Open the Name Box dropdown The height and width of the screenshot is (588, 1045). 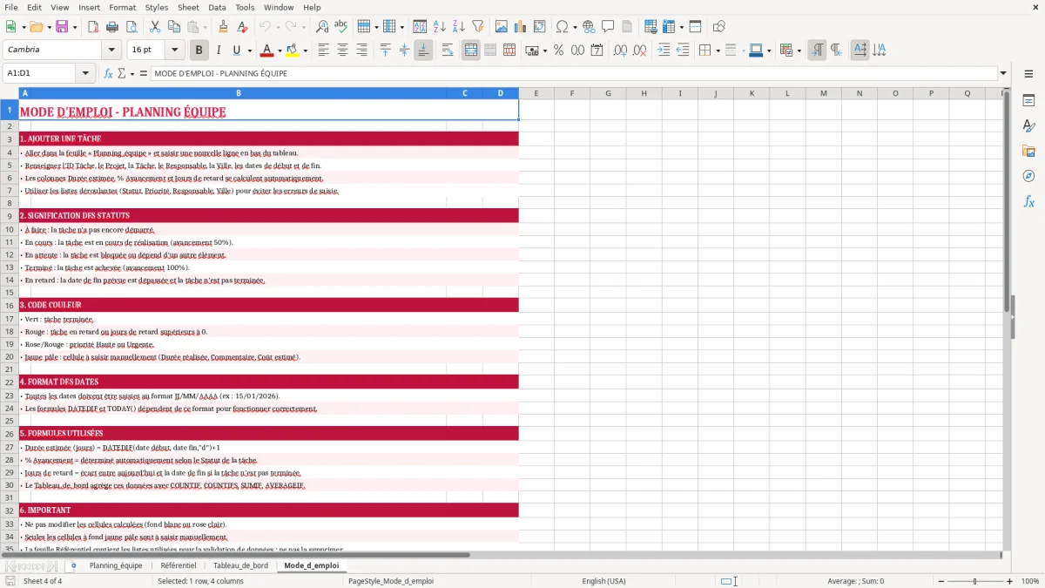pos(87,73)
